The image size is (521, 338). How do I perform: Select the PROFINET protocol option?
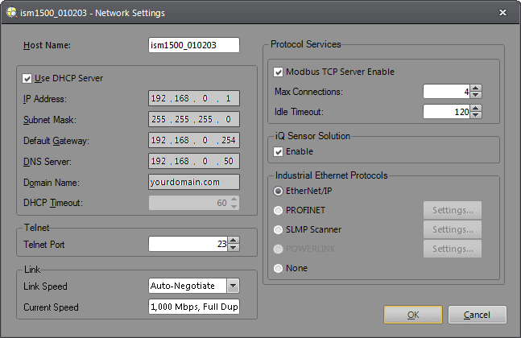pos(279,211)
